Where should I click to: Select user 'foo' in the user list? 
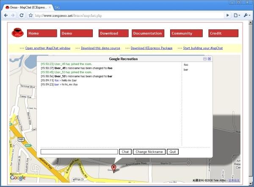click(x=186, y=64)
